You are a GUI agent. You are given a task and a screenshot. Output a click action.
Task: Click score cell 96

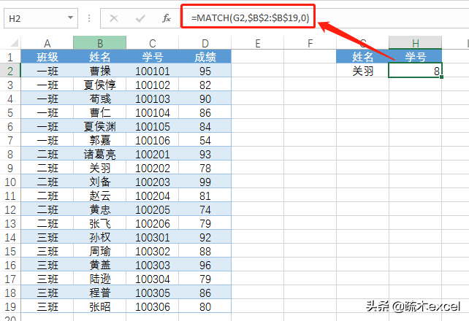tap(205, 265)
